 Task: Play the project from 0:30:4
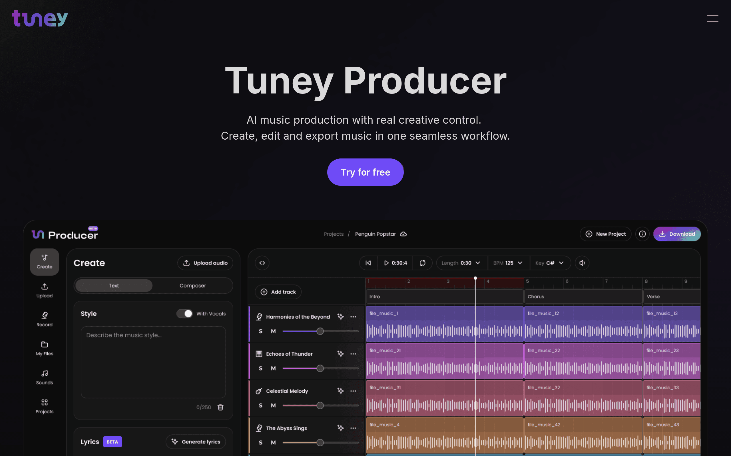click(395, 263)
